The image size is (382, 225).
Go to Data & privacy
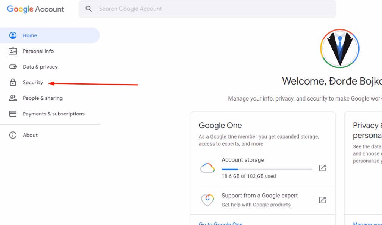pyautogui.click(x=40, y=67)
